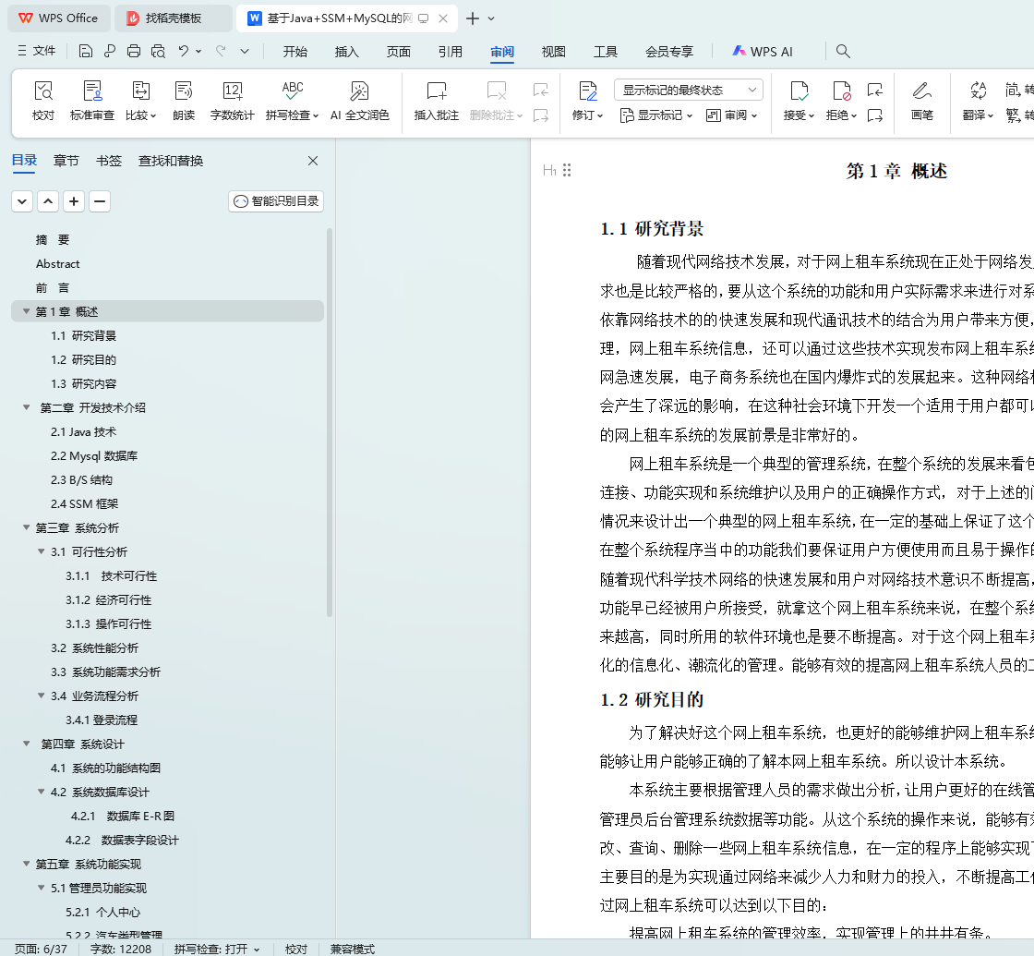Collapse 3.1 可行性分析 outline section
The width and height of the screenshot is (1034, 956).
pos(42,551)
